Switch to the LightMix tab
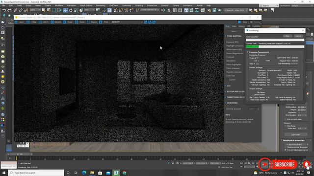Image resolution: width=314 pixels, height=176 pixels. pos(256,26)
